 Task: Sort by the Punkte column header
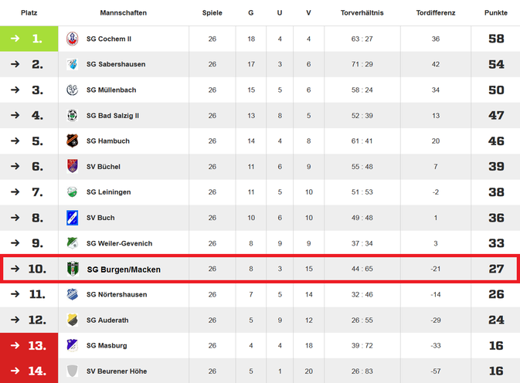496,13
